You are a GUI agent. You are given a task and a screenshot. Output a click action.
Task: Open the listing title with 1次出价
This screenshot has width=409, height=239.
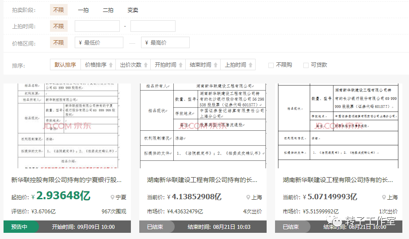pos(338,180)
